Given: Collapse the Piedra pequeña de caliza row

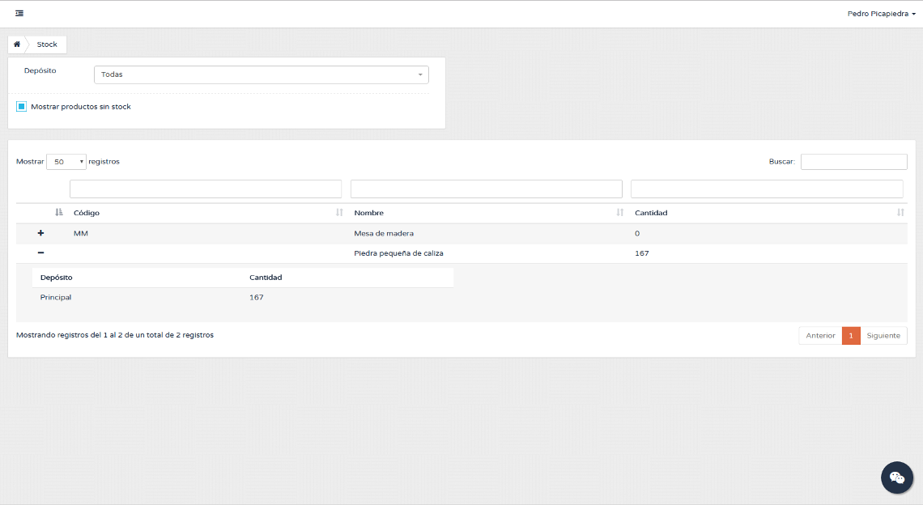Looking at the screenshot, I should click(40, 253).
